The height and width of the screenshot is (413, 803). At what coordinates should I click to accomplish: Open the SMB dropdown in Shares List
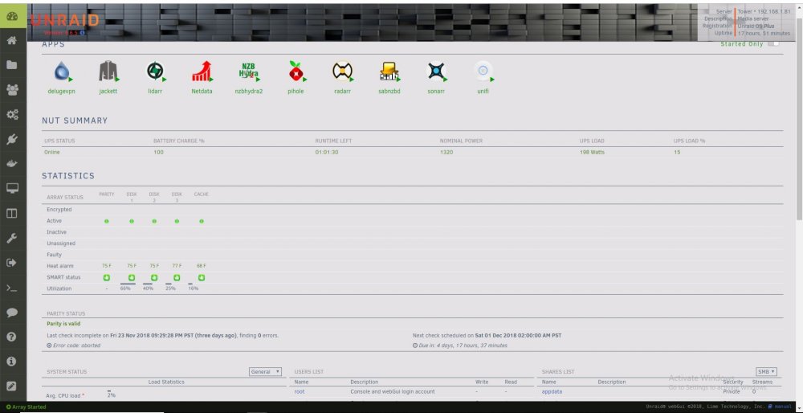click(766, 371)
